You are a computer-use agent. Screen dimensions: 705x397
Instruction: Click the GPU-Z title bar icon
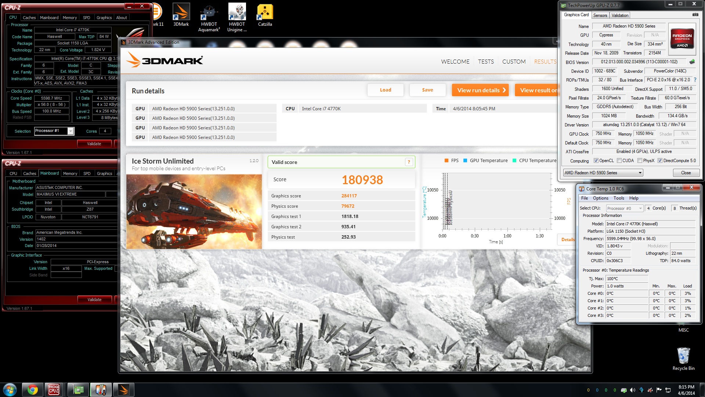(563, 5)
